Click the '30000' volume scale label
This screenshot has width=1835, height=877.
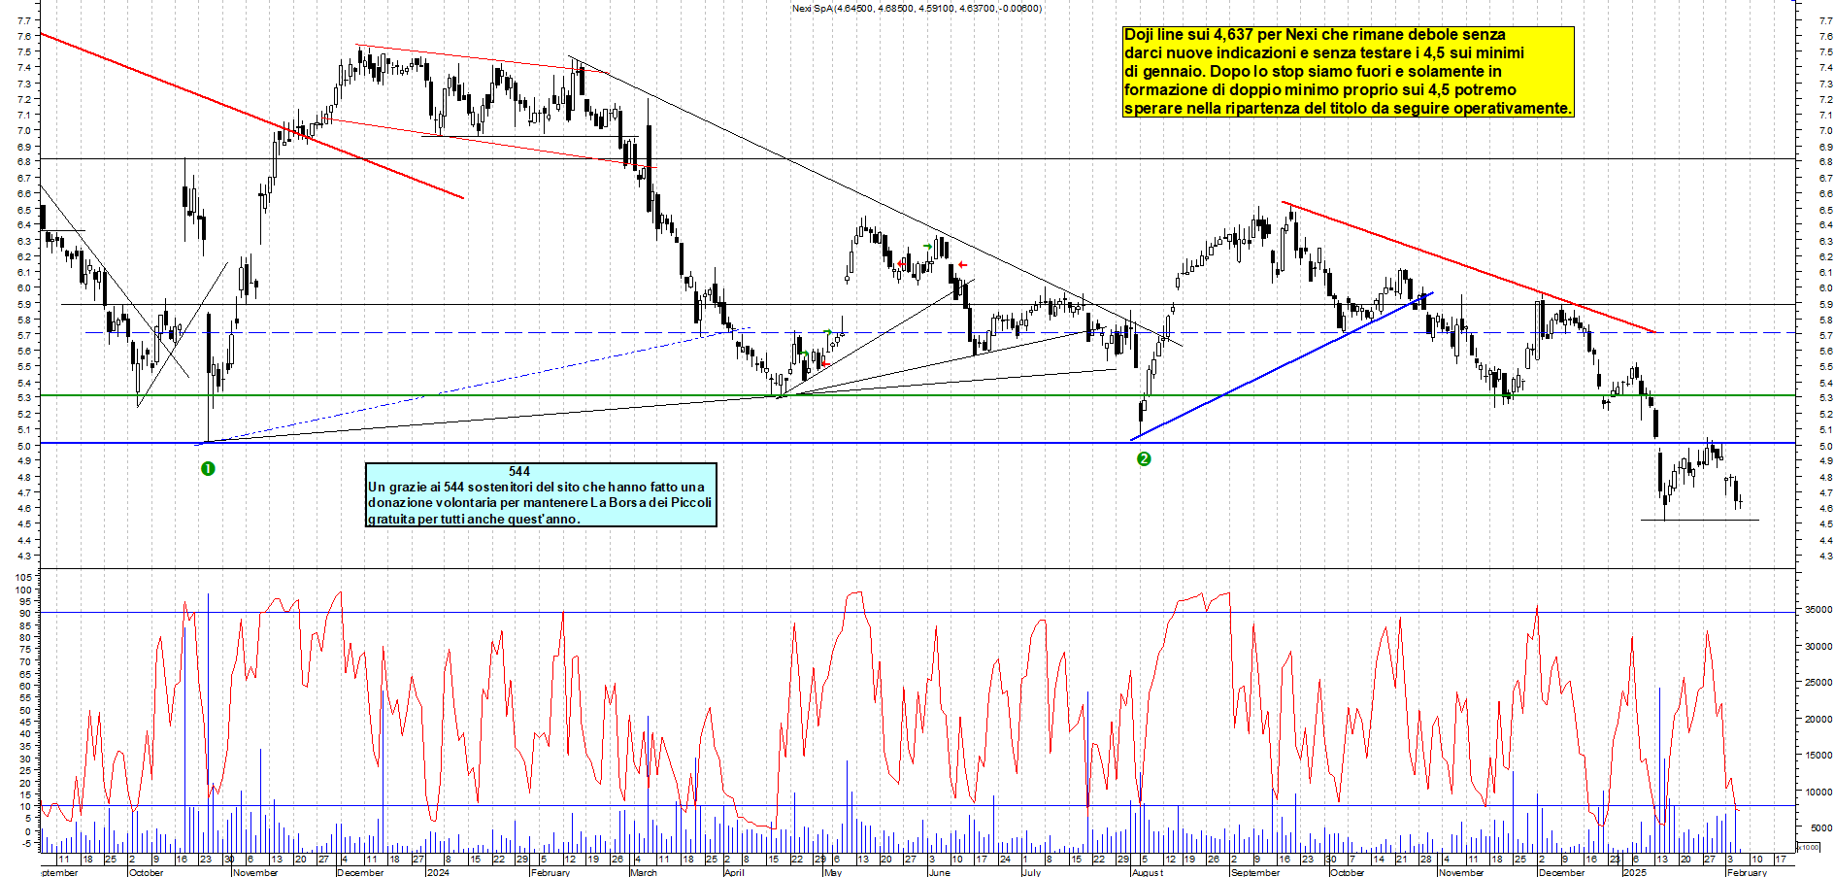(x=1818, y=646)
